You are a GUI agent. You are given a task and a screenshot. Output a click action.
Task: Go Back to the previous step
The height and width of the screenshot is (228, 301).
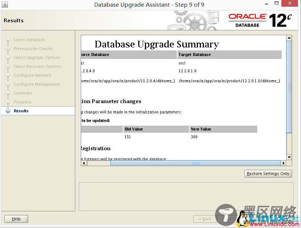pyautogui.click(x=205, y=219)
